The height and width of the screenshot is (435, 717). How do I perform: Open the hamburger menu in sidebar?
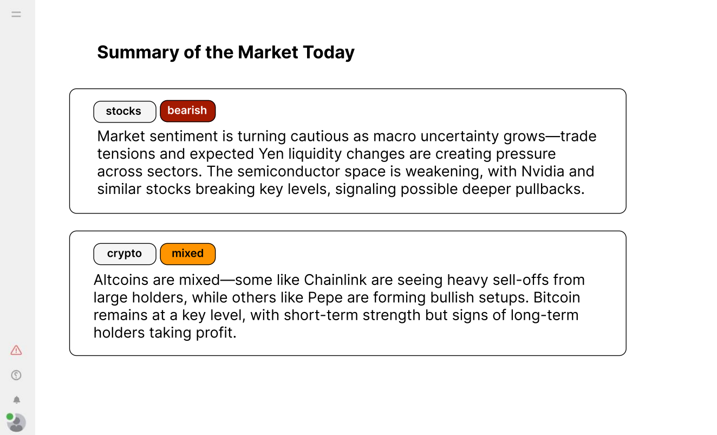(16, 15)
